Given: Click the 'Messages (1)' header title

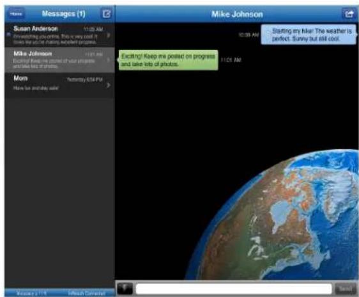Looking at the screenshot, I should [64, 13].
